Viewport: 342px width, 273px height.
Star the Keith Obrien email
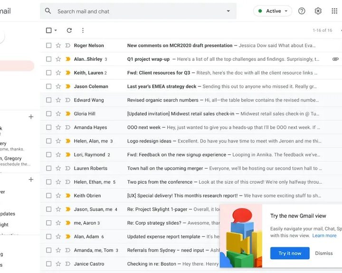click(x=58, y=196)
